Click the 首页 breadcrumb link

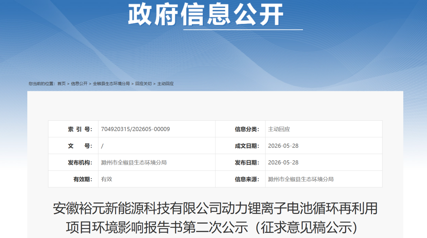[x=61, y=84]
